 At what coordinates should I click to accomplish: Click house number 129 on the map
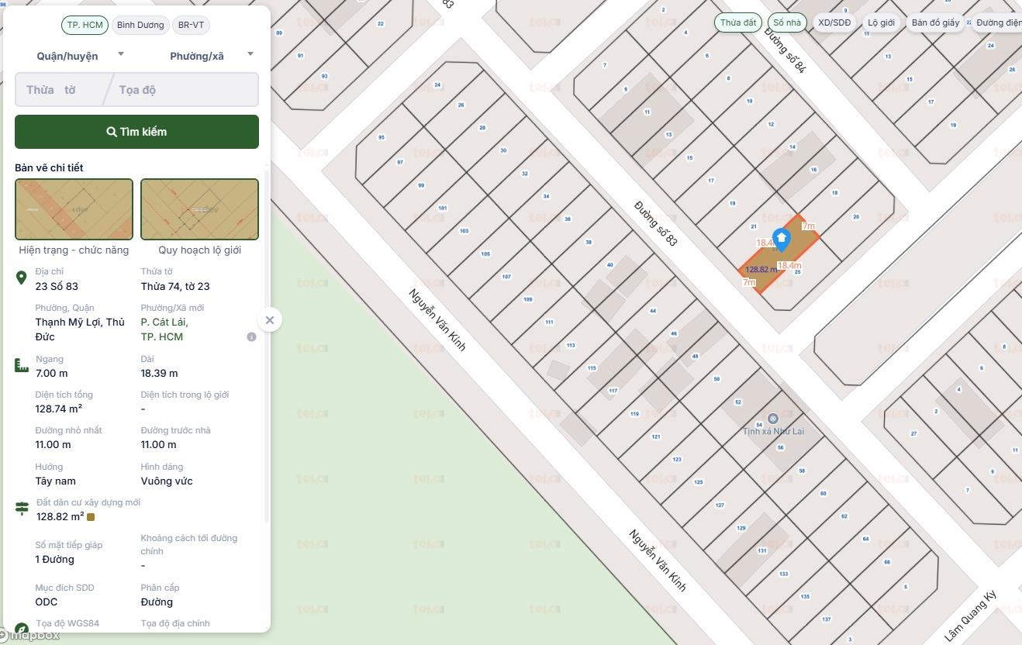click(x=741, y=528)
